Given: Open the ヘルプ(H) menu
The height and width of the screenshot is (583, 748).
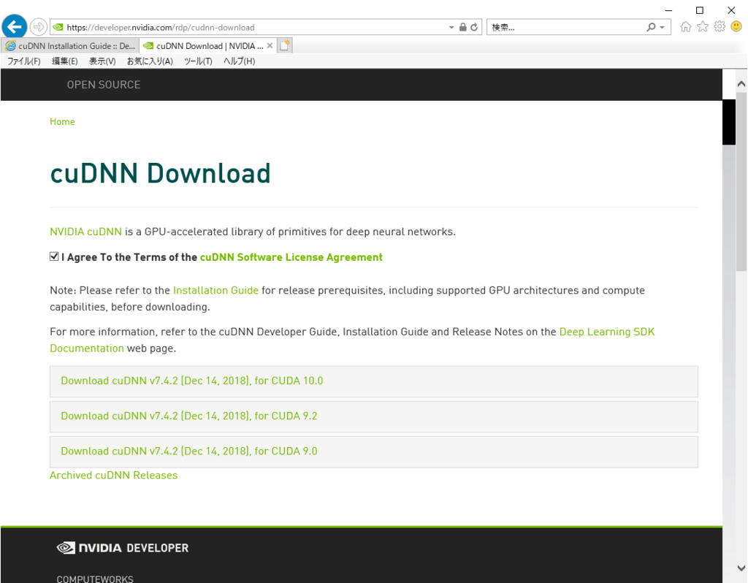Looking at the screenshot, I should 239,61.
